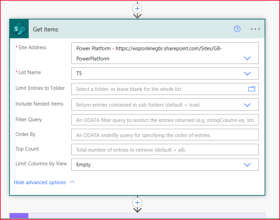Image resolution: width=280 pixels, height=220 pixels.
Task: Click the Limit Columns by View label
Action: (41, 164)
